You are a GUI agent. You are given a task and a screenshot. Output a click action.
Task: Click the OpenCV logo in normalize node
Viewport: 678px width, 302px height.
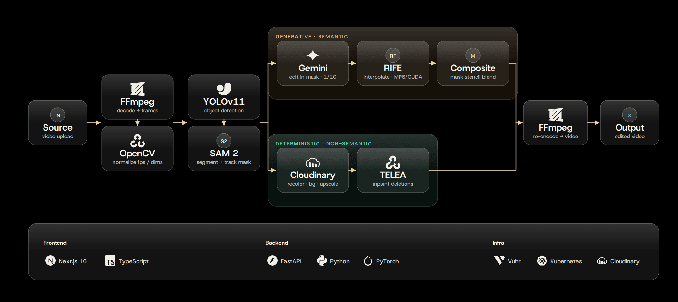tap(137, 141)
